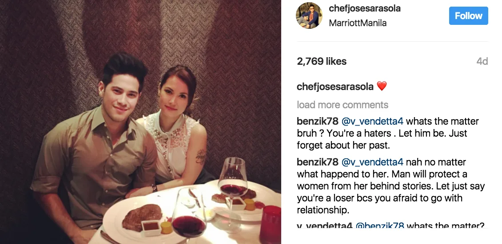
Task: Open @benzik78 mention in last comment
Action: pos(380,225)
